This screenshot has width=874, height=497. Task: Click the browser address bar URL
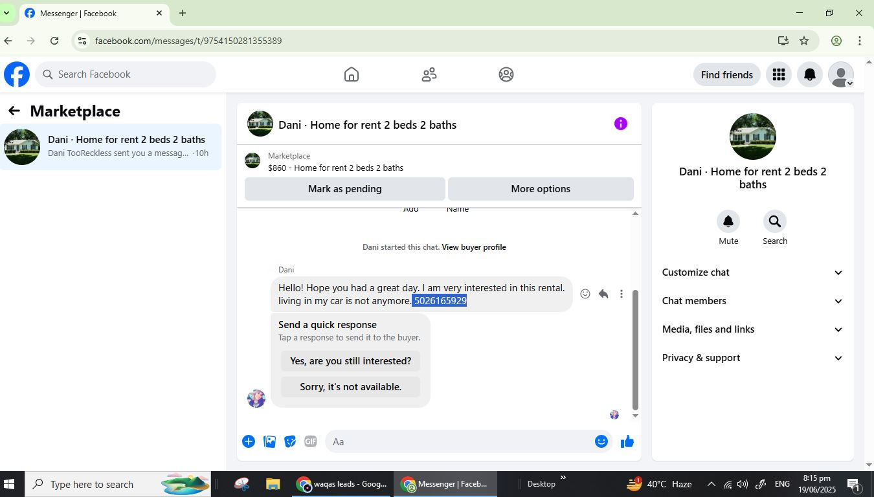click(x=188, y=41)
